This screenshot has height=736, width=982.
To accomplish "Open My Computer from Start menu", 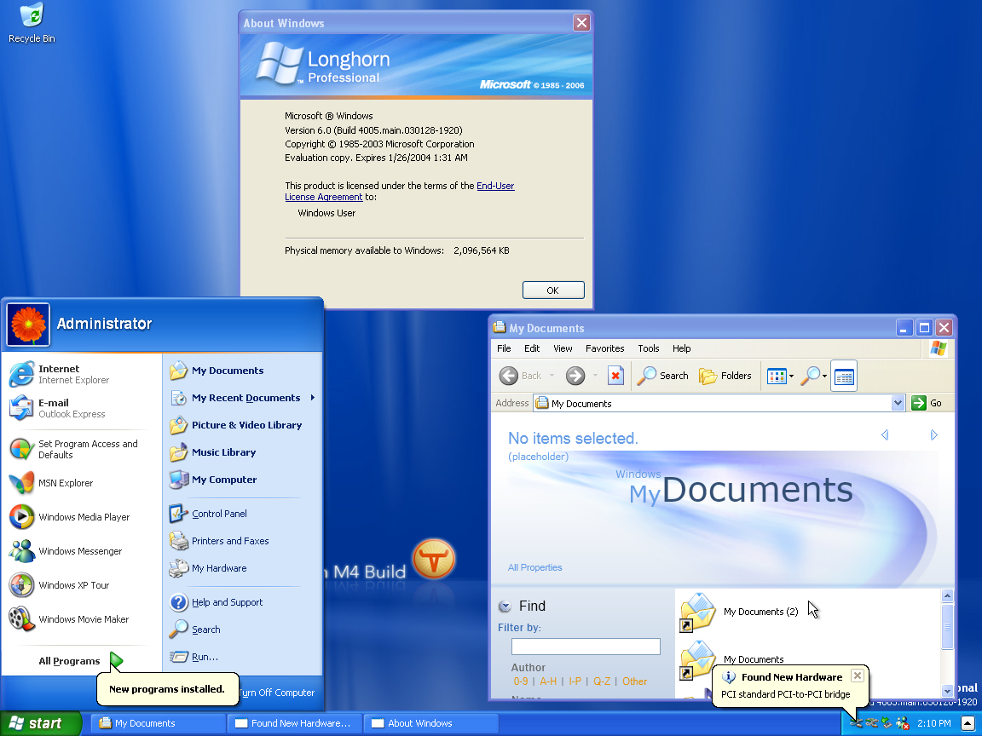I will [x=214, y=480].
